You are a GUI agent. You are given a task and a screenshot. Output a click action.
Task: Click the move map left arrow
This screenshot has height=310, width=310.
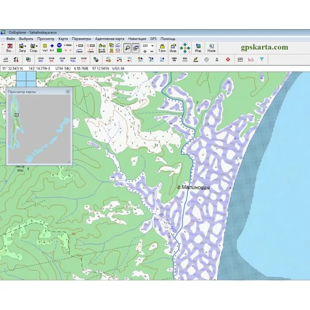[181, 48]
